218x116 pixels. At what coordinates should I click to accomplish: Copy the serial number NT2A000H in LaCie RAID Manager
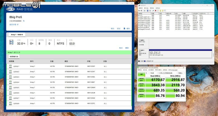tap(24, 21)
